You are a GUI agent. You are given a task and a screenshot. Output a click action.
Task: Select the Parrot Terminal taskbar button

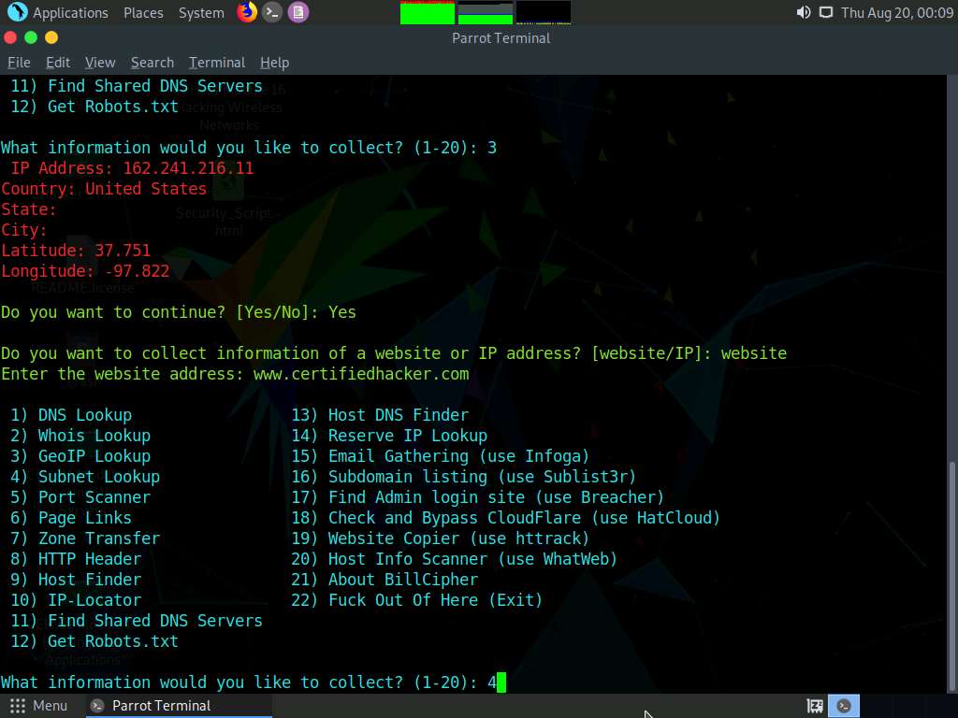point(179,706)
